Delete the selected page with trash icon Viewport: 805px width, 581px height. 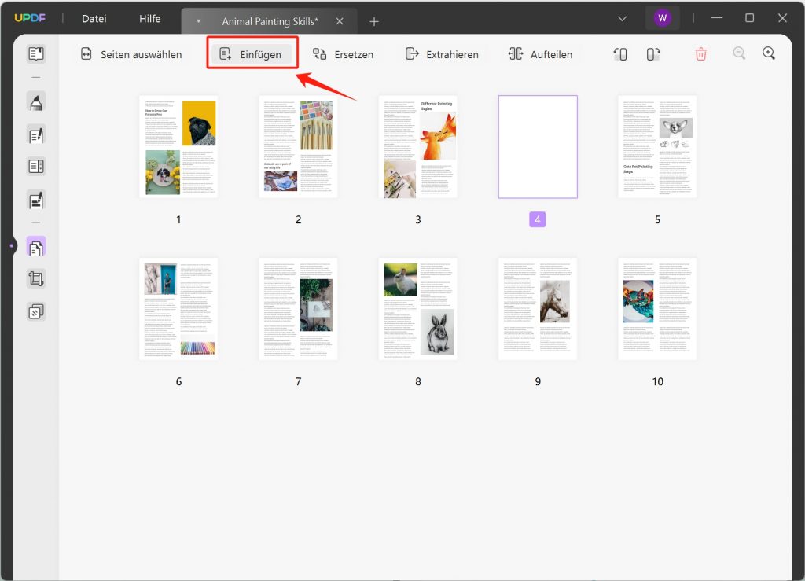(x=700, y=54)
